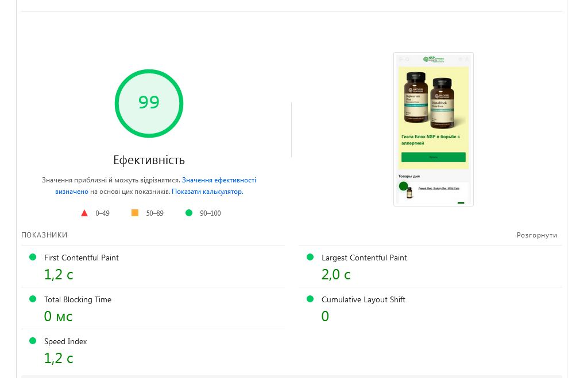
Task: Select the Speed Index metric label
Action: pos(65,341)
